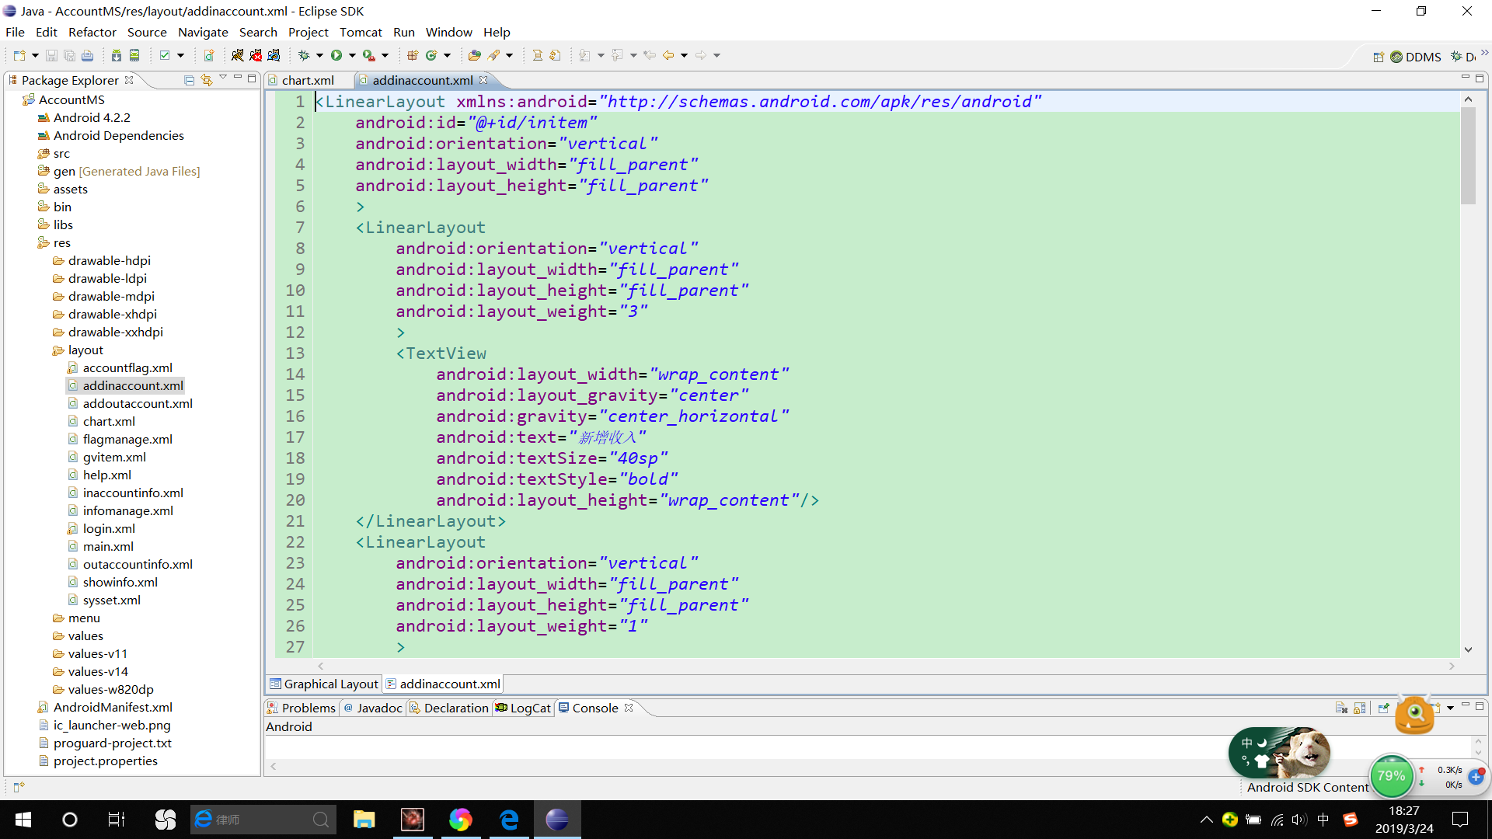Collapse All in Package Explorer
The height and width of the screenshot is (839, 1492).
click(189, 79)
